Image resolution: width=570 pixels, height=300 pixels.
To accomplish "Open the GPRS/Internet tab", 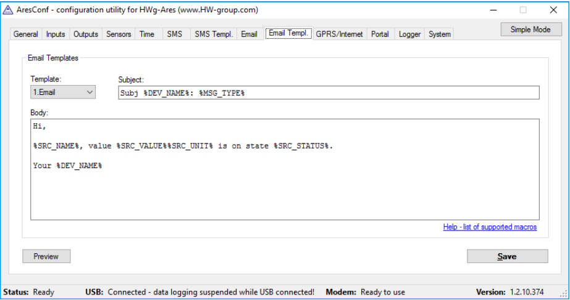I will pyautogui.click(x=339, y=34).
